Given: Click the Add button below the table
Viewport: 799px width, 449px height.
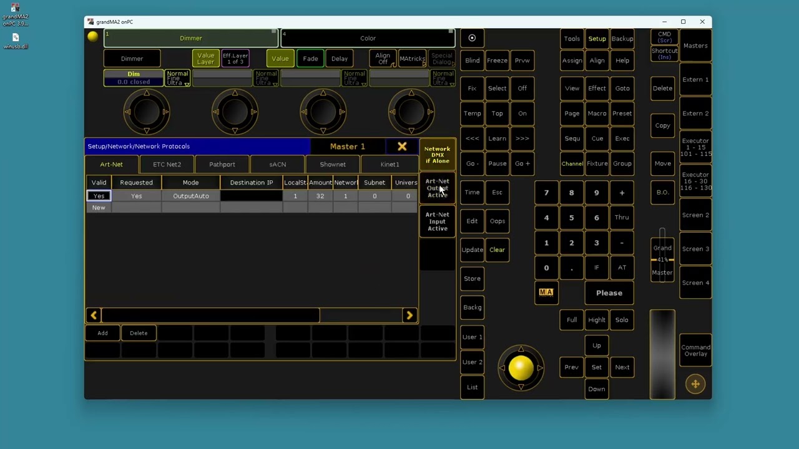Looking at the screenshot, I should tap(102, 333).
